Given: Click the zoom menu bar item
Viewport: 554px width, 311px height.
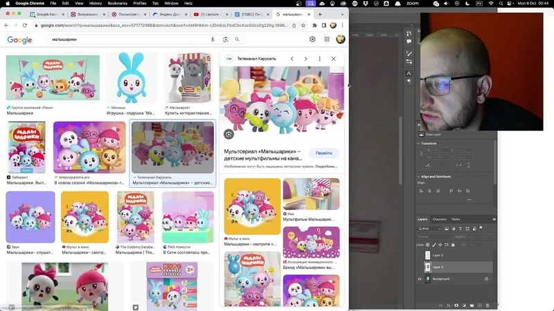Looking at the screenshot, I should (x=412, y=3).
